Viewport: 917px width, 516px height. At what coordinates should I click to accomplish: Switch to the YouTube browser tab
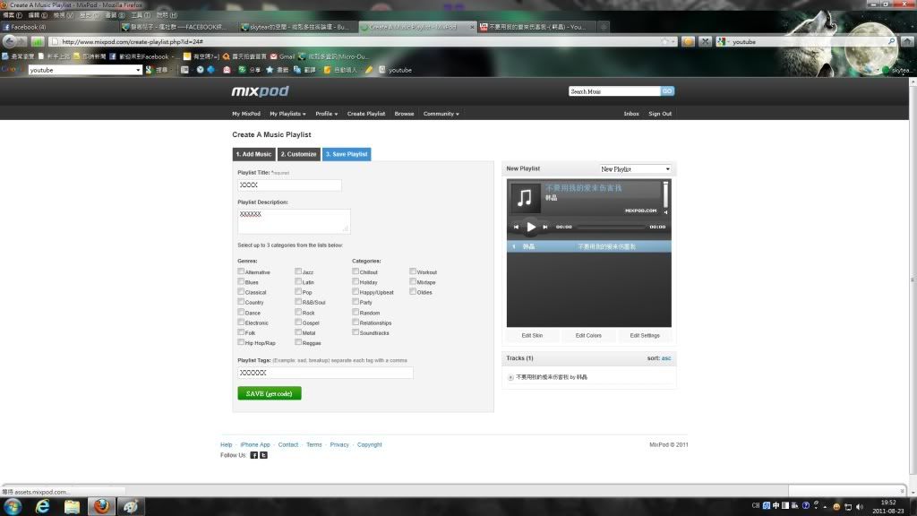537,27
